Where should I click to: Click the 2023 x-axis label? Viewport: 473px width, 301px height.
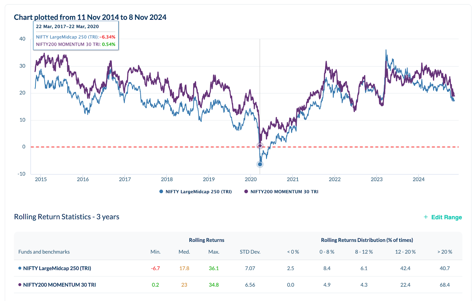pyautogui.click(x=377, y=179)
